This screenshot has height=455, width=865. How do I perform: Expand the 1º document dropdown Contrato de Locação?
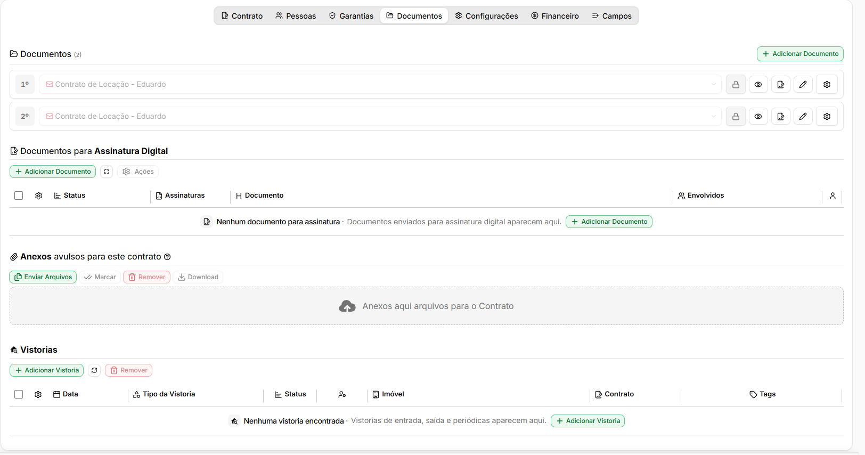tap(380, 84)
